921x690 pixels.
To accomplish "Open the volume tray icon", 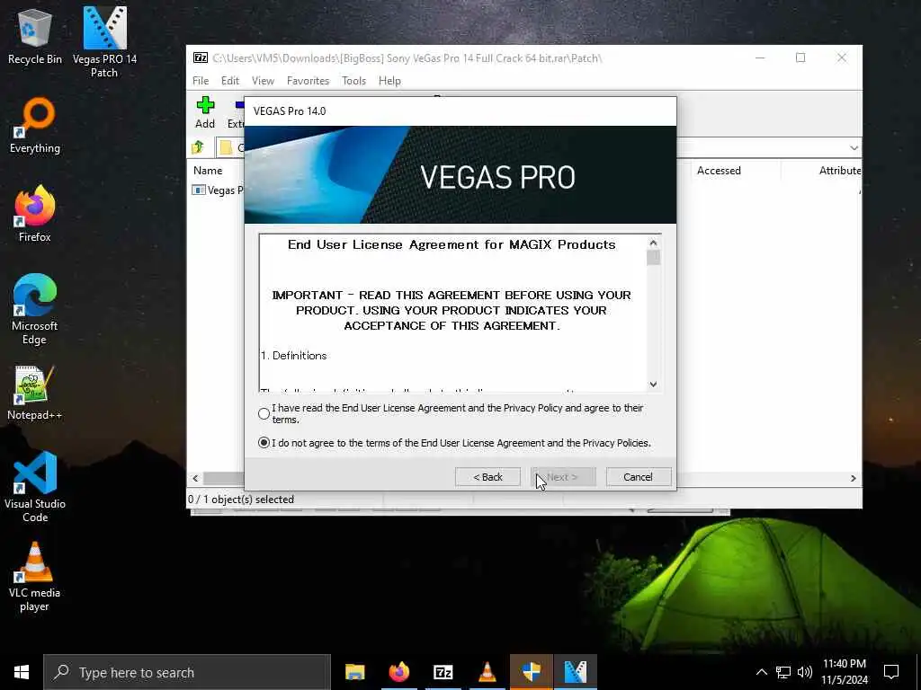I will [x=805, y=672].
